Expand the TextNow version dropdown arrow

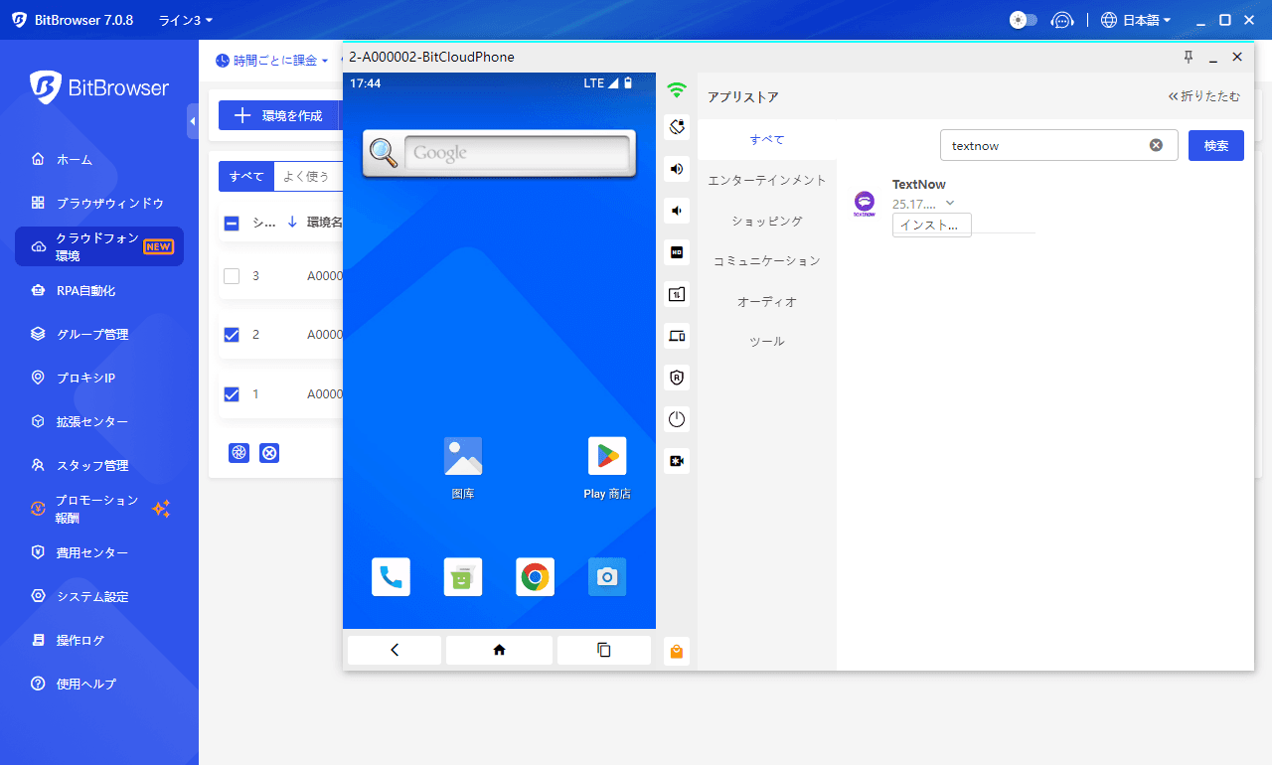(950, 204)
